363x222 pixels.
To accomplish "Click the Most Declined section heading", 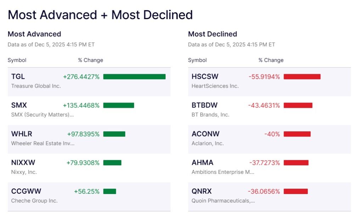I will [x=213, y=34].
